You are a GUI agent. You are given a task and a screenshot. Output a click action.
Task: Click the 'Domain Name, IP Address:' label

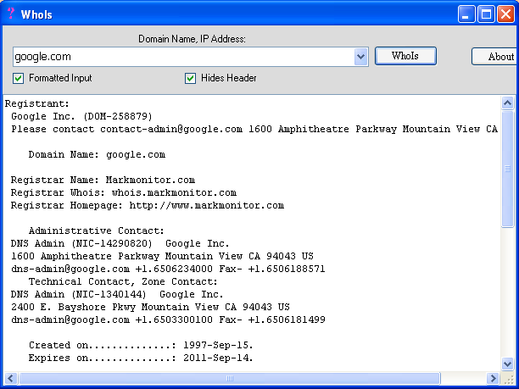point(192,39)
